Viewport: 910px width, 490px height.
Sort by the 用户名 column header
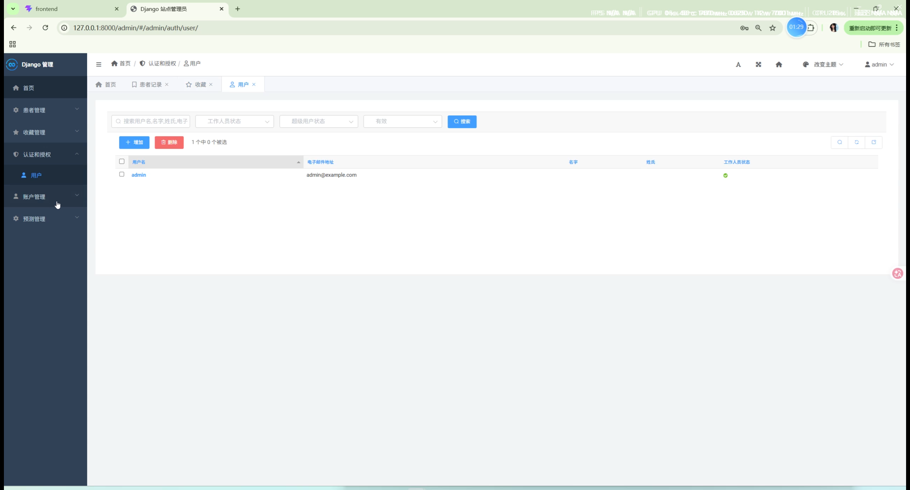(139, 162)
